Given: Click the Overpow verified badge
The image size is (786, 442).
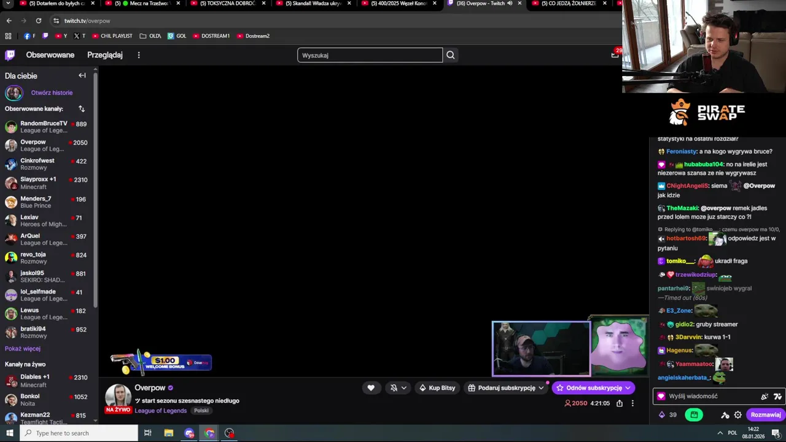Looking at the screenshot, I should [x=171, y=388].
